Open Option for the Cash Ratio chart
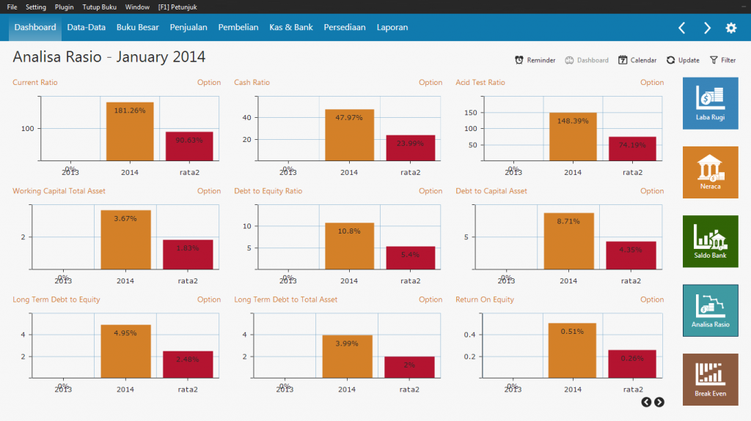This screenshot has width=751, height=421. 431,83
